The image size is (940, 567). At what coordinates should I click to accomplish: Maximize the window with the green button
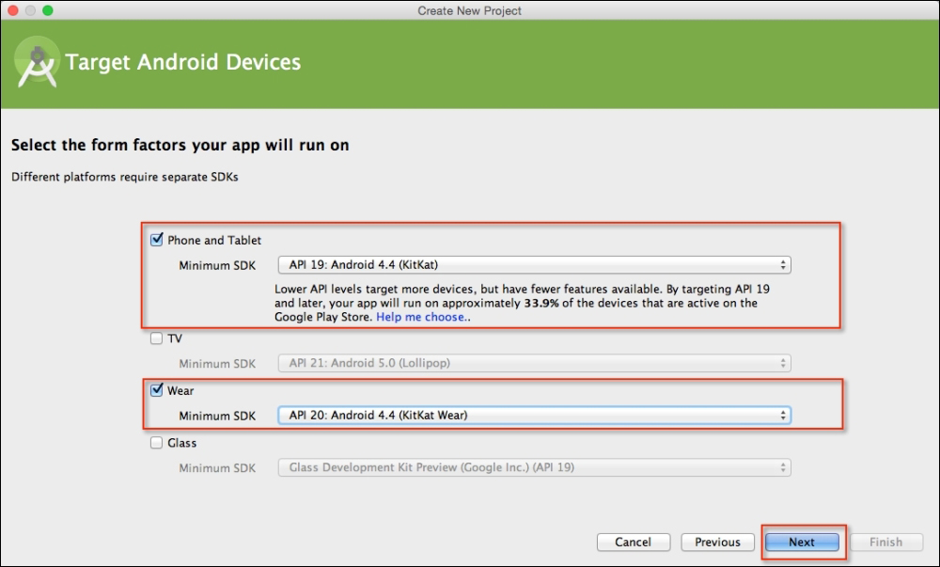pos(47,10)
